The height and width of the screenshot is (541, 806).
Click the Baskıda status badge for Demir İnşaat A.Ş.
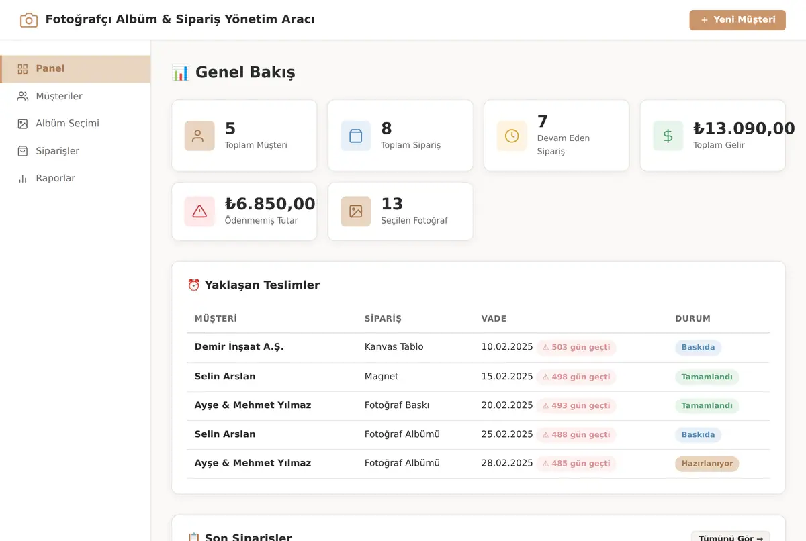coord(698,348)
